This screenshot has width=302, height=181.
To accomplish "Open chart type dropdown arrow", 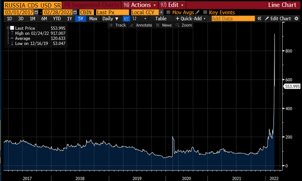I will (145, 19).
